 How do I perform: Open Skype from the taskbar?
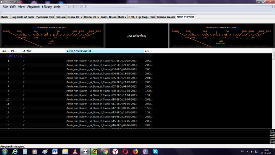click(155, 152)
